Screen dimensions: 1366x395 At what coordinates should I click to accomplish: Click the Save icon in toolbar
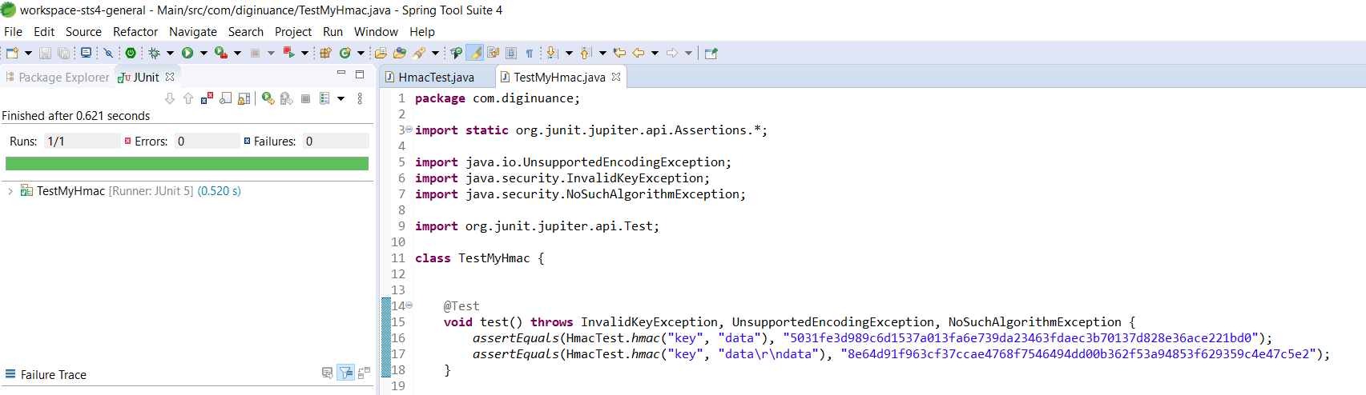45,53
